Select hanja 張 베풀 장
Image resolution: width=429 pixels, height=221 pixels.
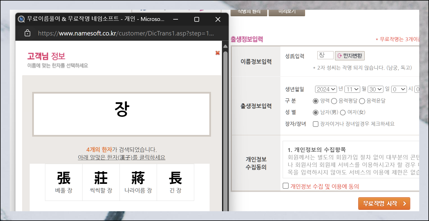pyautogui.click(x=64, y=182)
